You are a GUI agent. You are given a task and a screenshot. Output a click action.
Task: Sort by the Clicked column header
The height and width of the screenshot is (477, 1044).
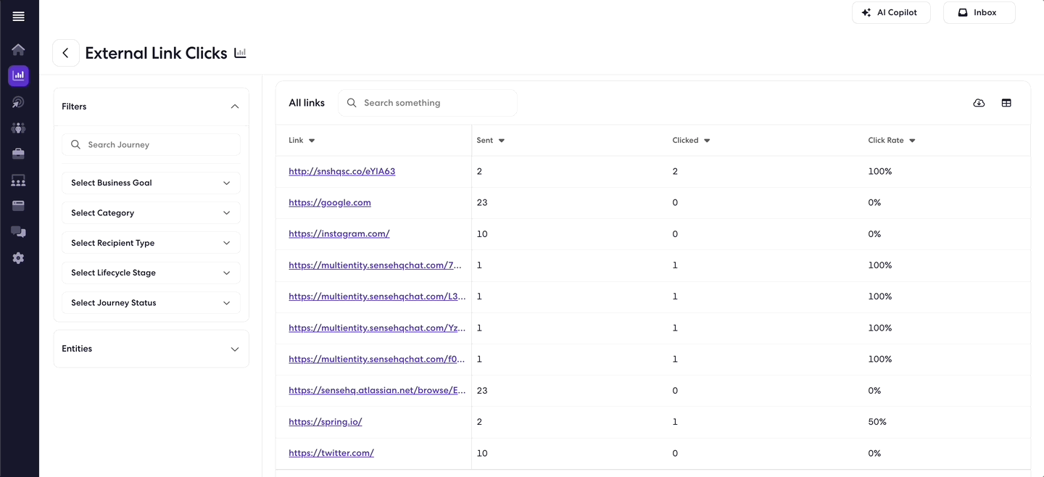[x=691, y=141]
